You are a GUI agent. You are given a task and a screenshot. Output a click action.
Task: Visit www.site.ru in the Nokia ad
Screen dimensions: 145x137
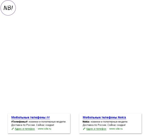click(116, 129)
